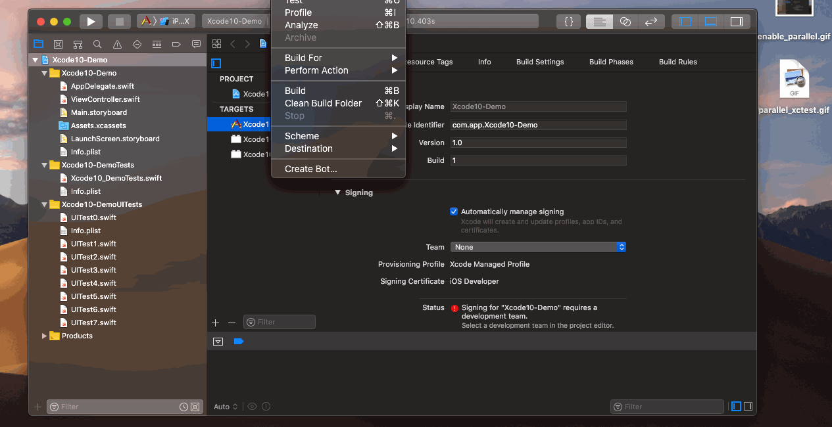Select UITest3.swift file
The width and height of the screenshot is (832, 427).
93,270
